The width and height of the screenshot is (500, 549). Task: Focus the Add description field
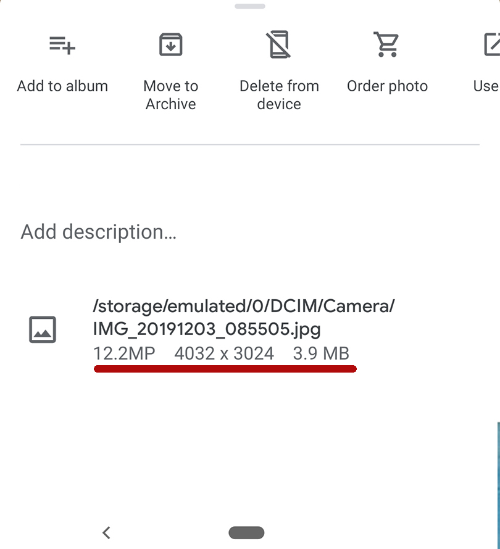pyautogui.click(x=99, y=232)
